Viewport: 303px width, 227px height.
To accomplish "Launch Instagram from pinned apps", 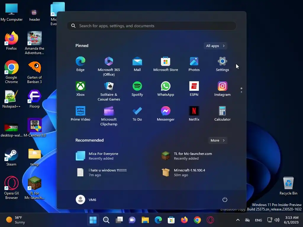I will (x=223, y=89).
